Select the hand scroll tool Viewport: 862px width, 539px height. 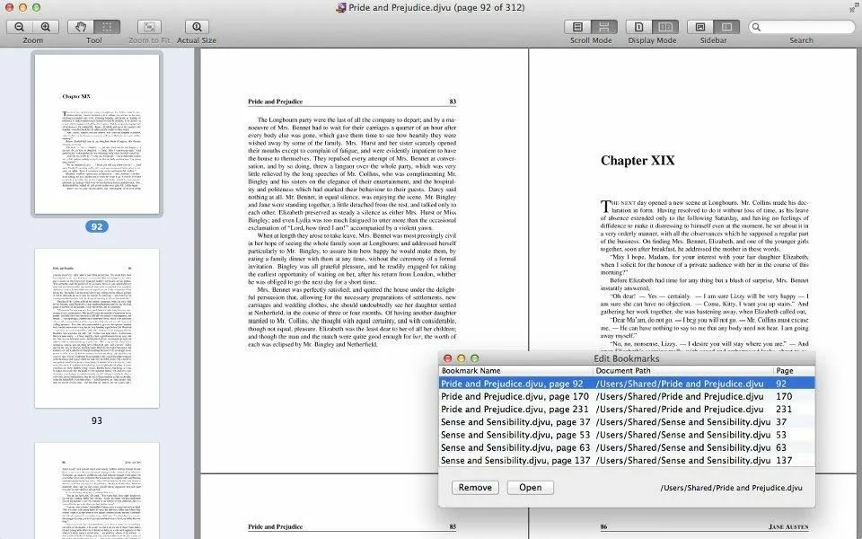[x=81, y=28]
